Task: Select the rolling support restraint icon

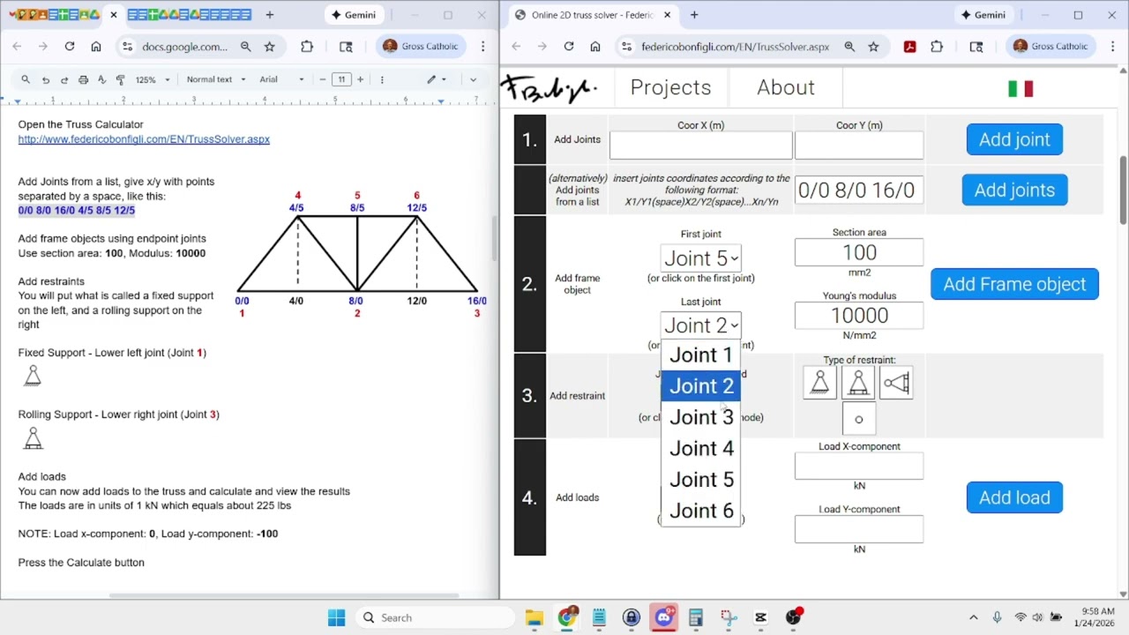Action: [858, 383]
